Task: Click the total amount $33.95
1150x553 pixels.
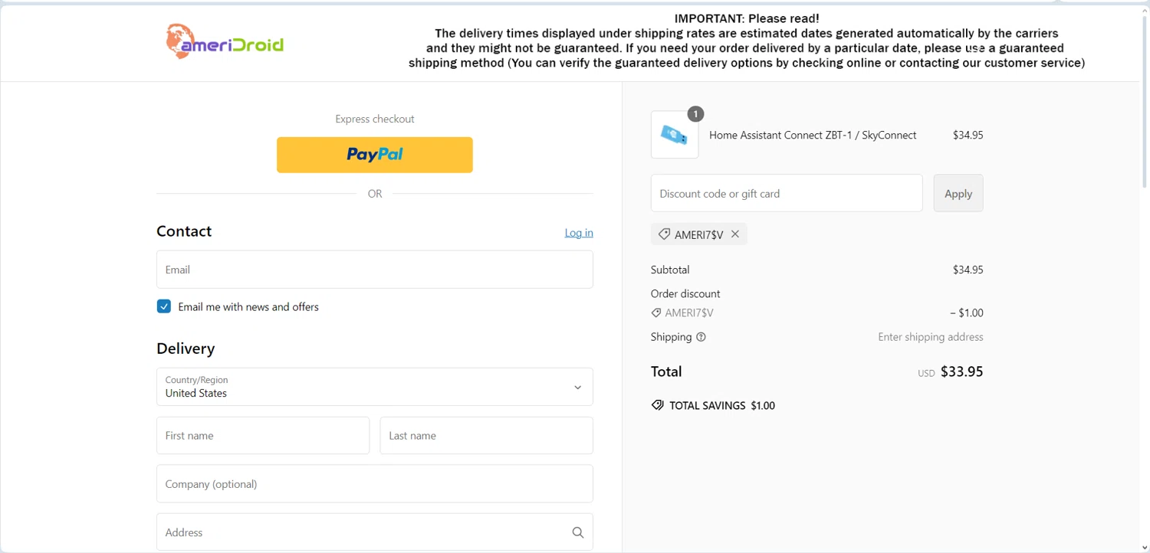Action: pyautogui.click(x=962, y=371)
